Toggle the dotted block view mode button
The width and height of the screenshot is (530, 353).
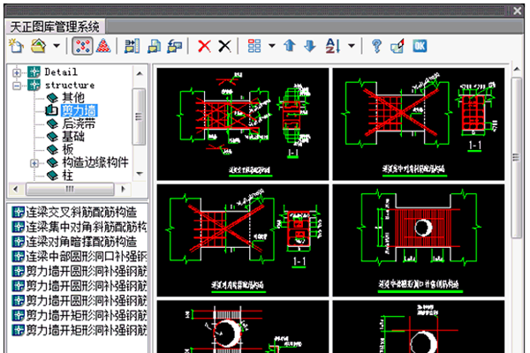tap(82, 46)
